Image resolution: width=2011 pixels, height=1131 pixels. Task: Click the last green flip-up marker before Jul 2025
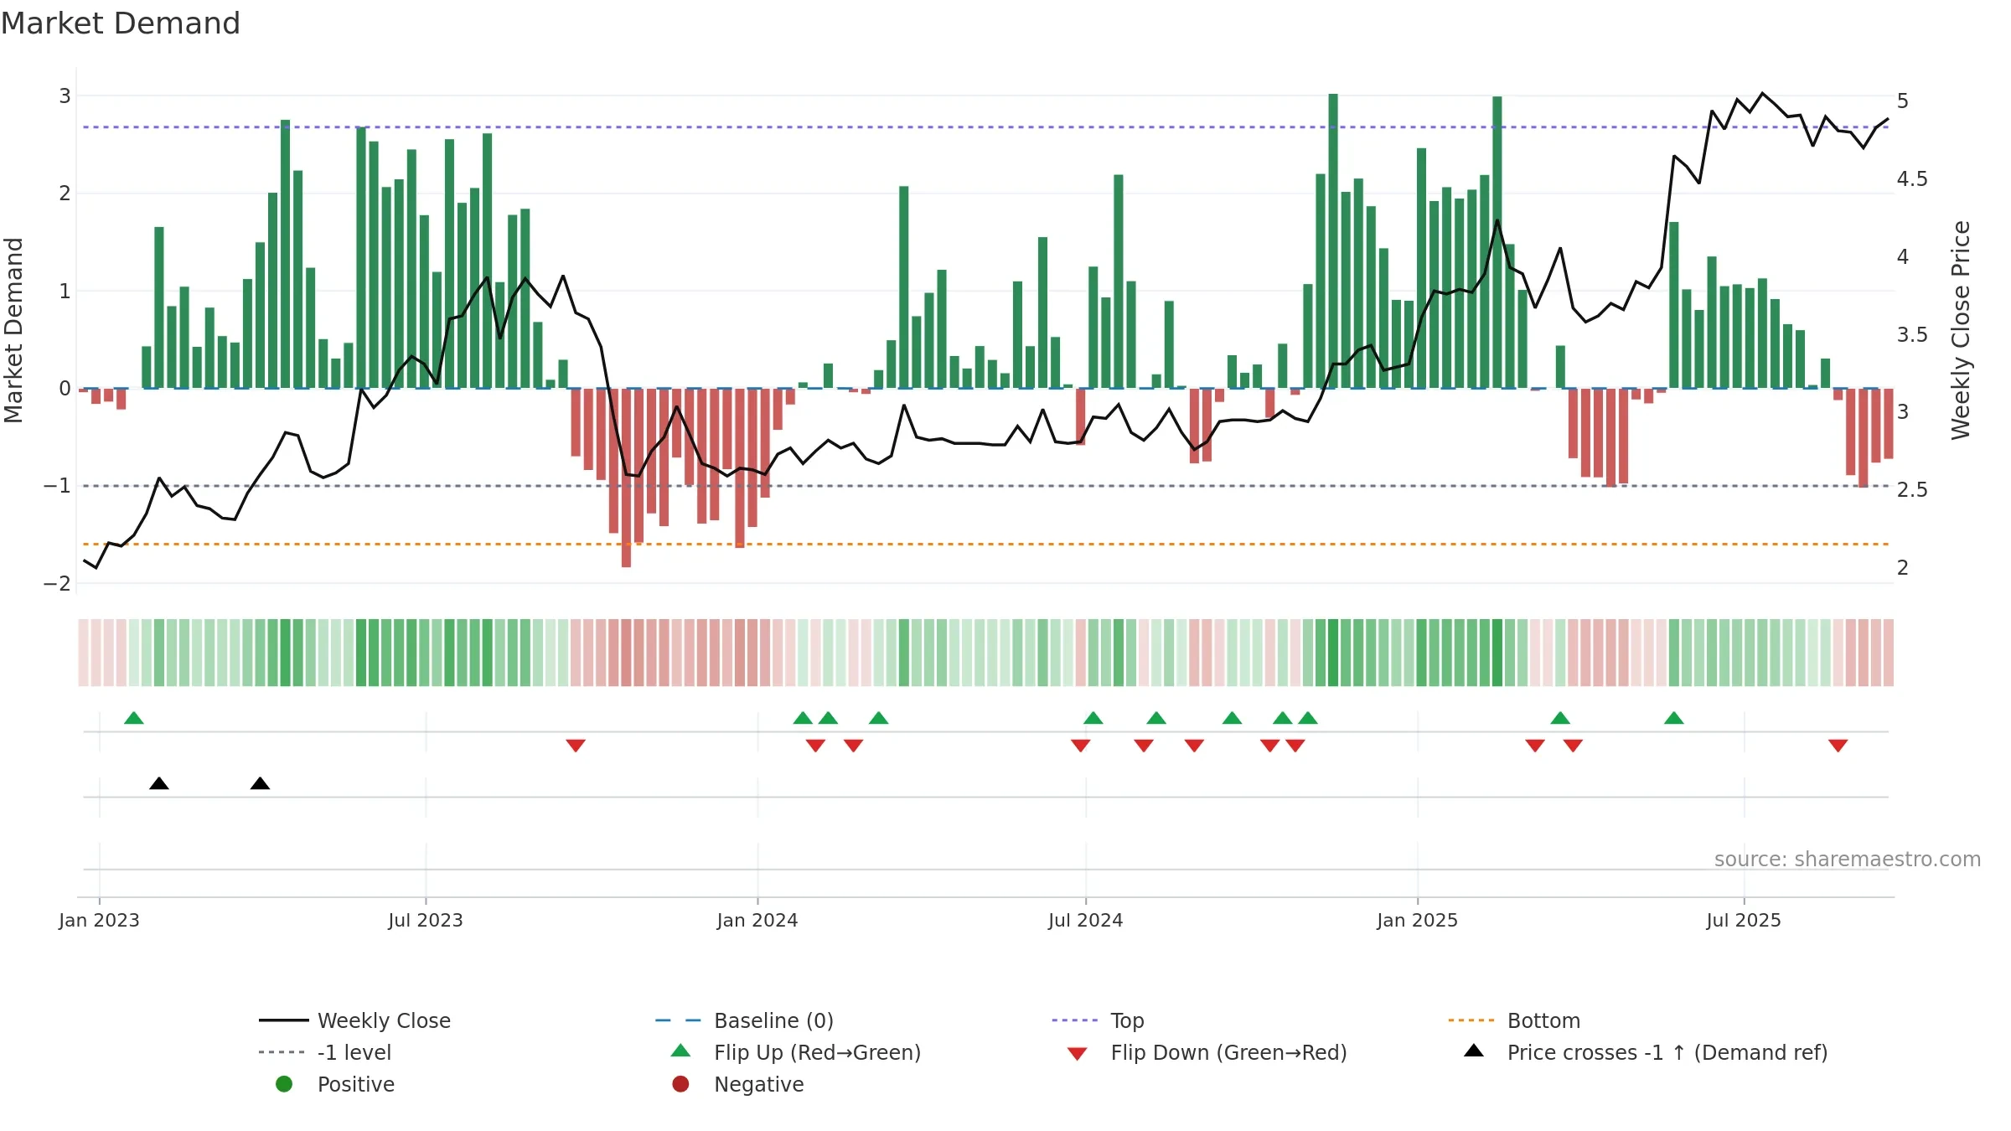click(1674, 718)
